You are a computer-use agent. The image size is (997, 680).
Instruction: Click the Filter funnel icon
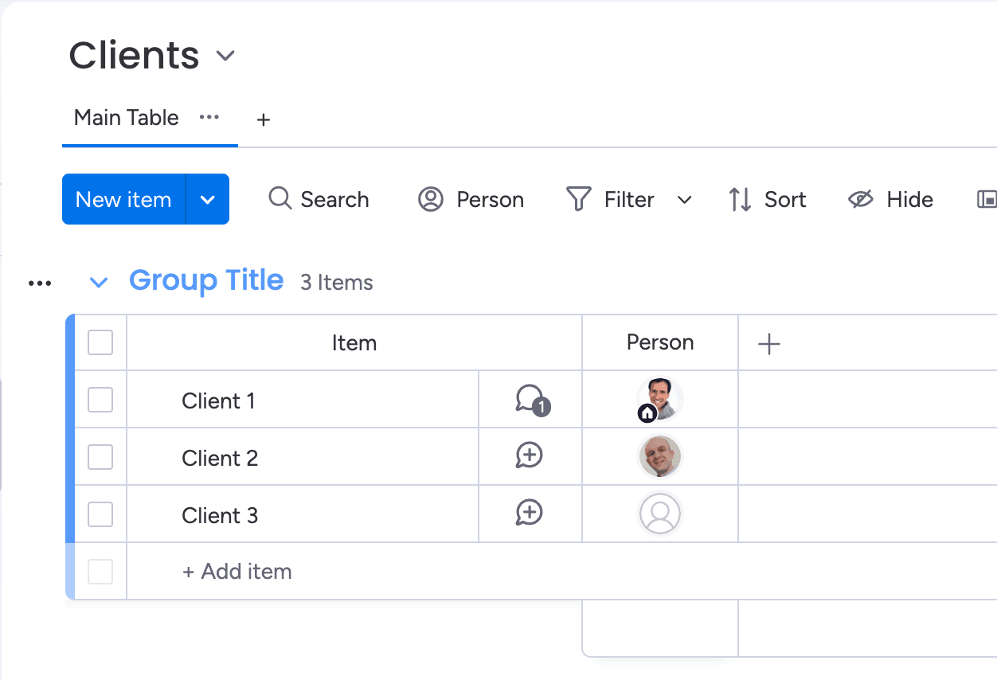(578, 199)
